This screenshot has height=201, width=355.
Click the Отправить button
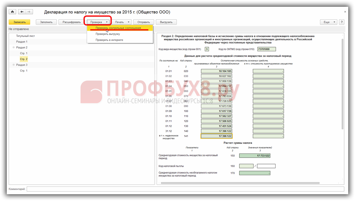(x=144, y=22)
